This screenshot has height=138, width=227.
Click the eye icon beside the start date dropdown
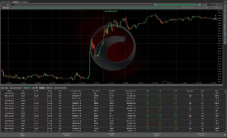pos(2,5)
